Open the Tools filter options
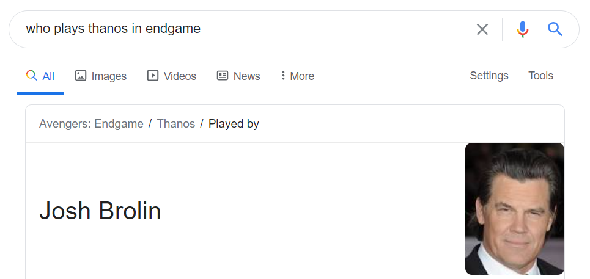This screenshot has width=590, height=279. pyautogui.click(x=540, y=76)
